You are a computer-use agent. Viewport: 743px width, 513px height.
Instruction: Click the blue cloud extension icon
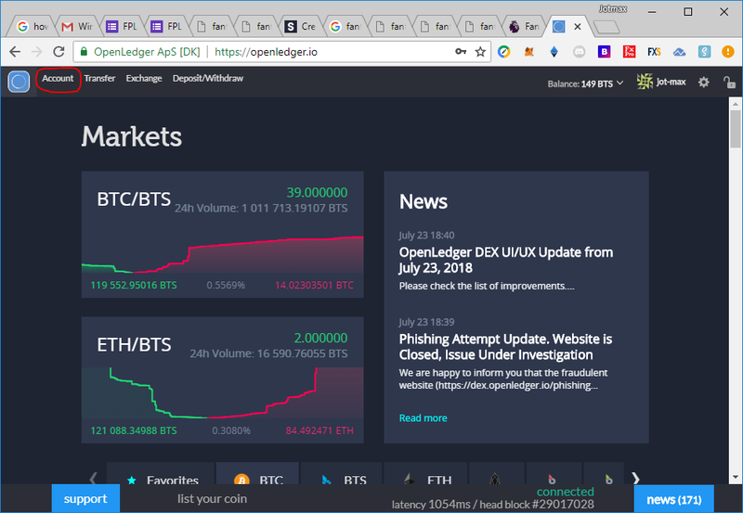pyautogui.click(x=680, y=52)
